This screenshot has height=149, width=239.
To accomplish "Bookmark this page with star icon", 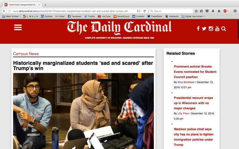I will click(196, 11).
